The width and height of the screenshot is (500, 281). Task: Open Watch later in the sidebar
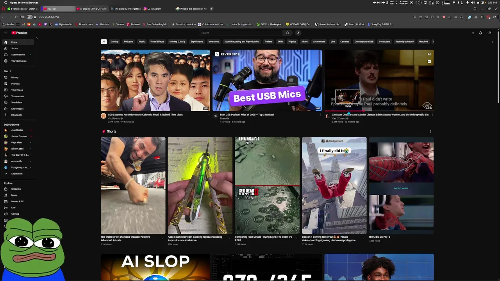pyautogui.click(x=17, y=102)
